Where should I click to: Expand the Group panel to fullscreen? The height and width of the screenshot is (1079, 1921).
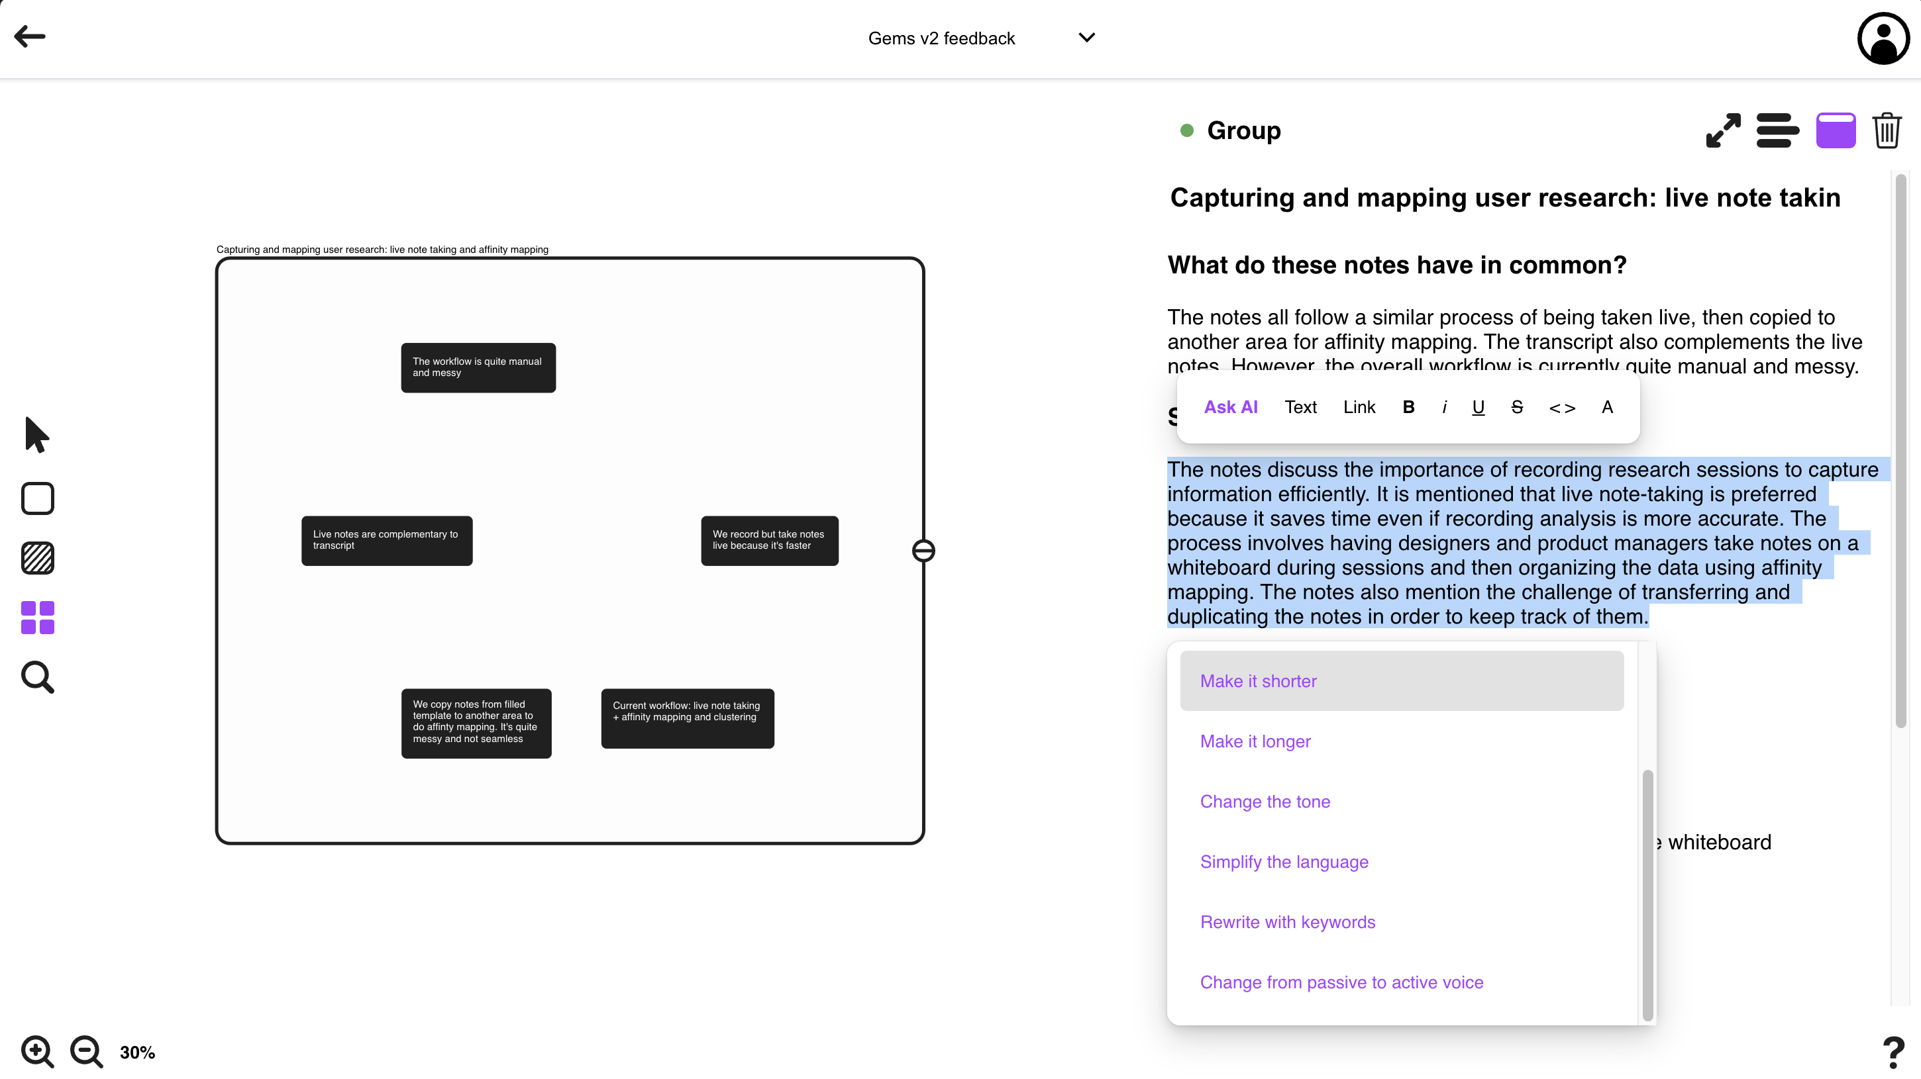coord(1723,130)
